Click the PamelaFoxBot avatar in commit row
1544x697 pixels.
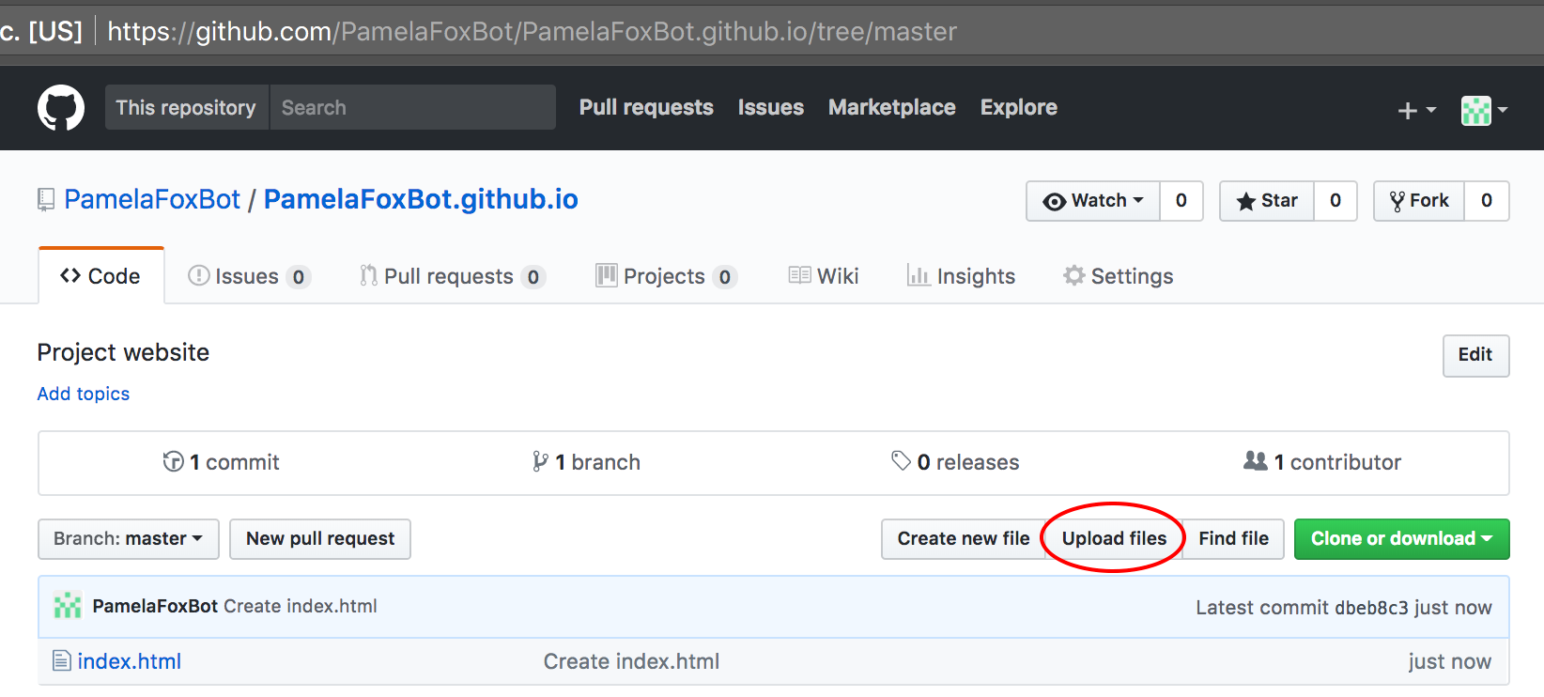click(x=68, y=606)
